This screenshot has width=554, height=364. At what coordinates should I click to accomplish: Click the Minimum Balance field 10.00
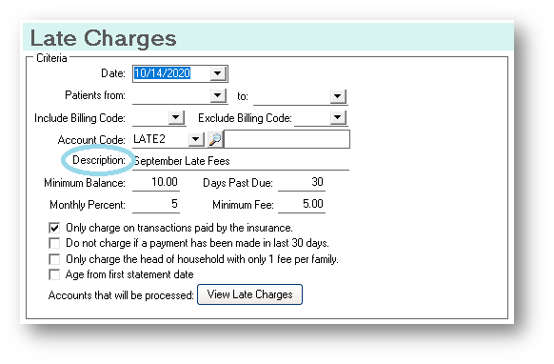156,183
